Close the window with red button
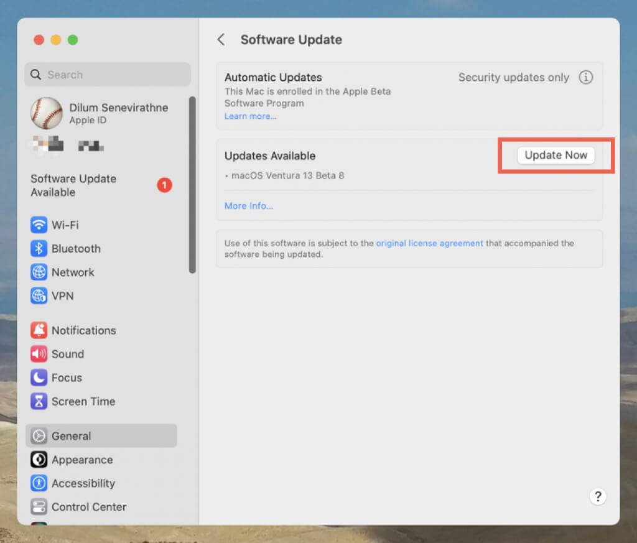This screenshot has height=543, width=637. 39,40
